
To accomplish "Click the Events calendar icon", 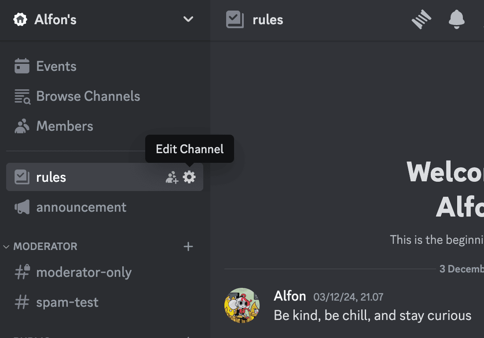I will (22, 66).
